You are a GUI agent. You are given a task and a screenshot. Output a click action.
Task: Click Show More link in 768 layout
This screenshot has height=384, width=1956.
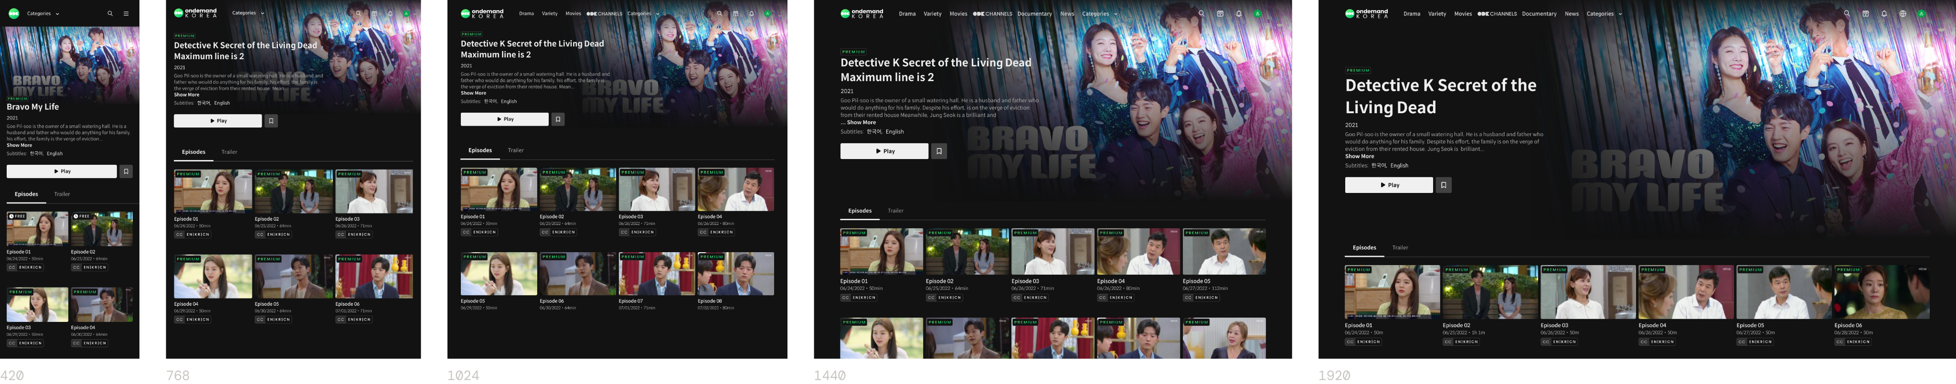pos(187,95)
